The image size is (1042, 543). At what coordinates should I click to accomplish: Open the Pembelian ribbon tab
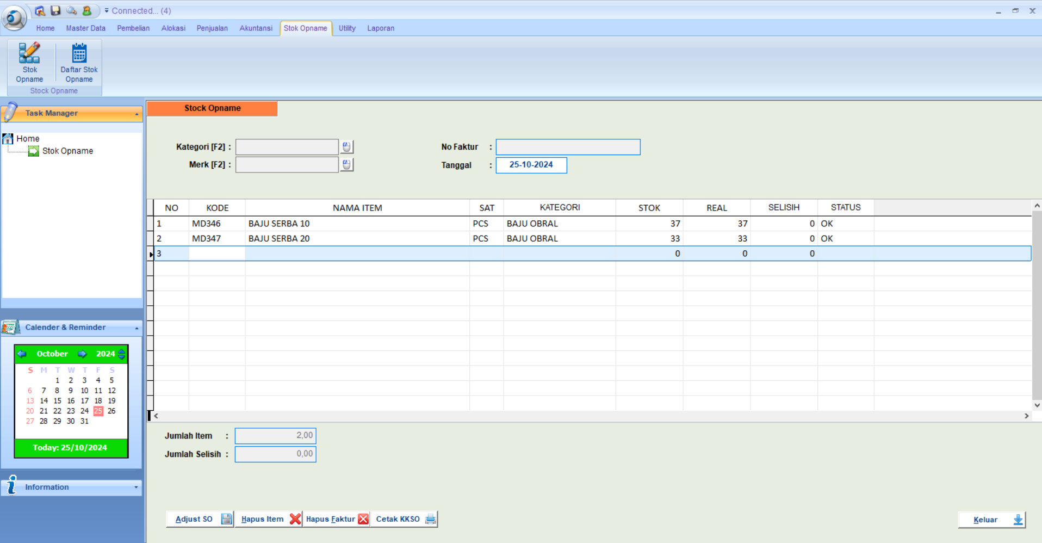pos(133,28)
